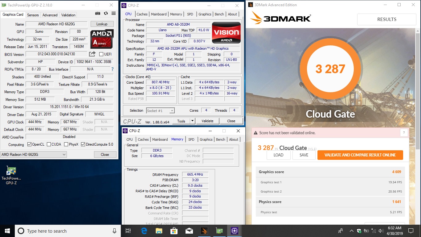The height and width of the screenshot is (237, 421).
Task: Open File Explorer from the taskbar
Action: [159, 231]
